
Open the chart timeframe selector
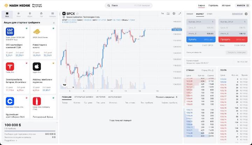tap(162, 14)
